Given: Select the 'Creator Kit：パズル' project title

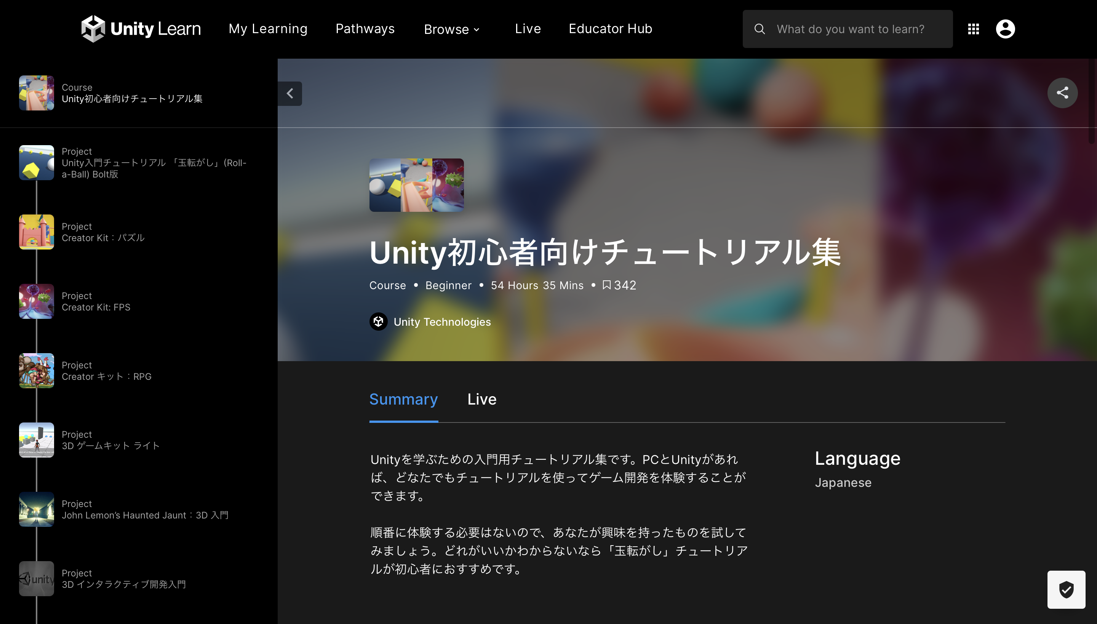Looking at the screenshot, I should click(x=103, y=238).
